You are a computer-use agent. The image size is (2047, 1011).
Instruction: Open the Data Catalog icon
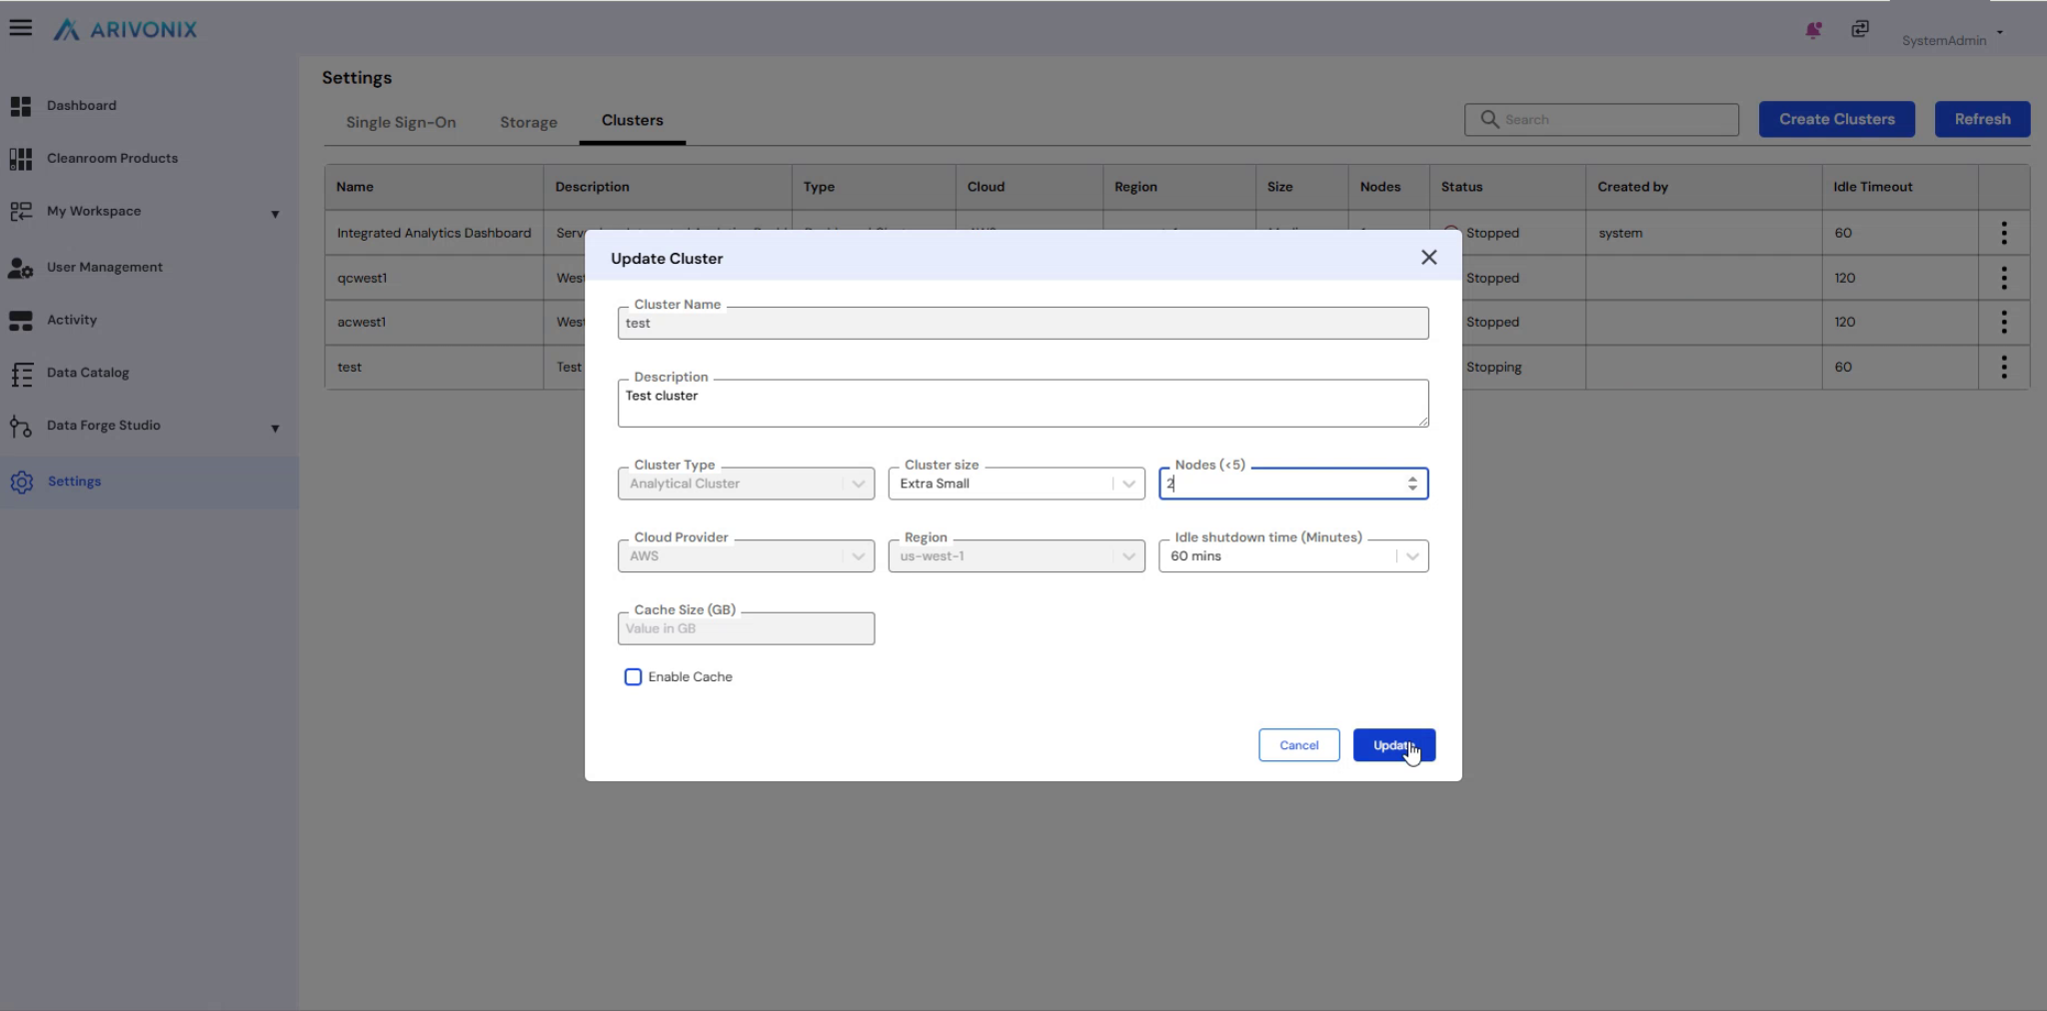[x=21, y=374]
